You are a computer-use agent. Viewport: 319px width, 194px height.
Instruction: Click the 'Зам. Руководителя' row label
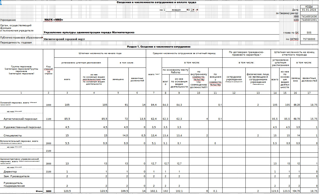coord(16,176)
